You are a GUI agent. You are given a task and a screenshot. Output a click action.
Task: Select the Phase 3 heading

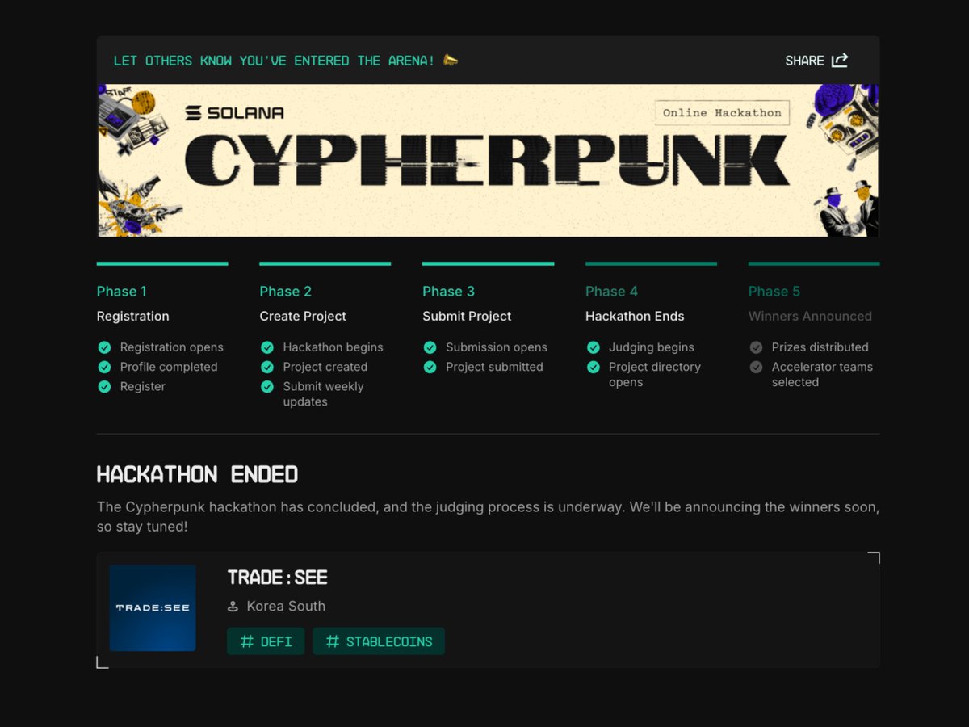tap(448, 292)
